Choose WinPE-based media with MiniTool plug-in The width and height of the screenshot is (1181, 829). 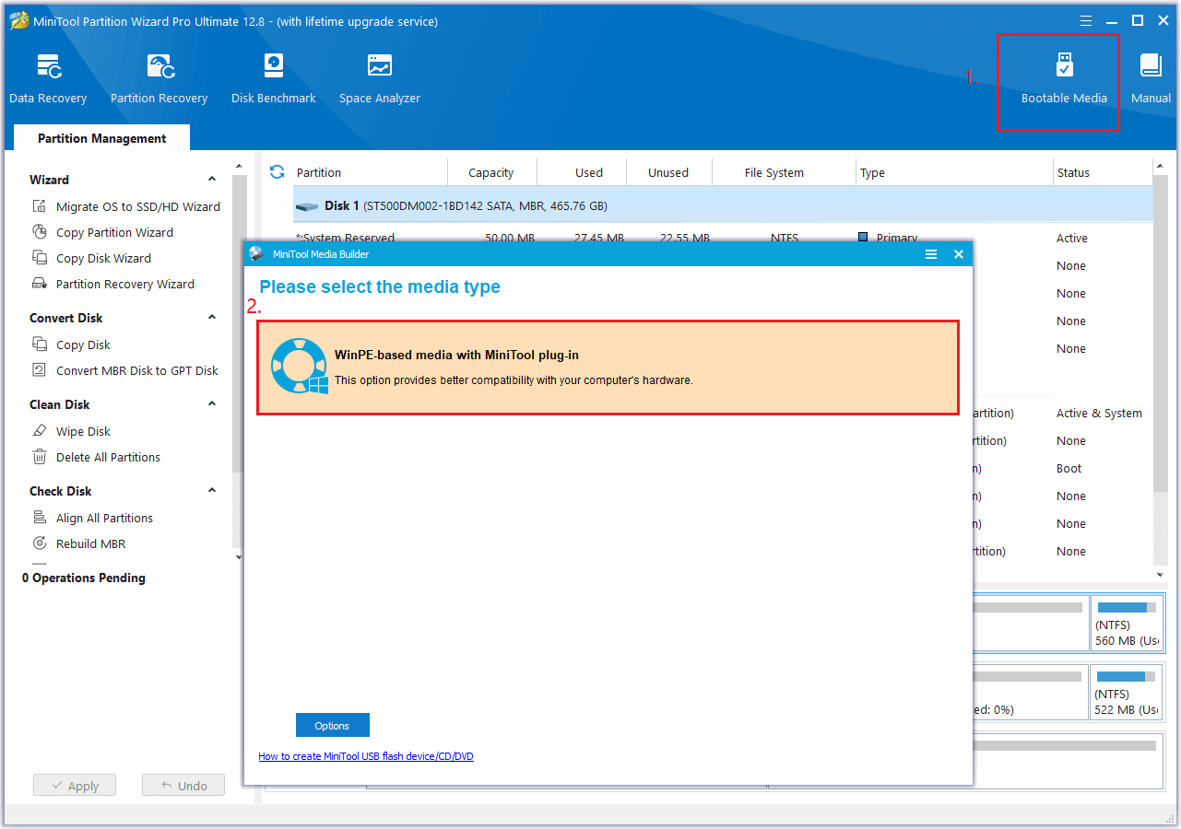(608, 368)
